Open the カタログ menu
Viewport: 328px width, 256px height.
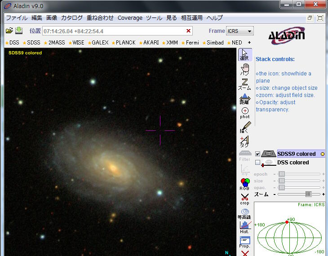coord(72,18)
